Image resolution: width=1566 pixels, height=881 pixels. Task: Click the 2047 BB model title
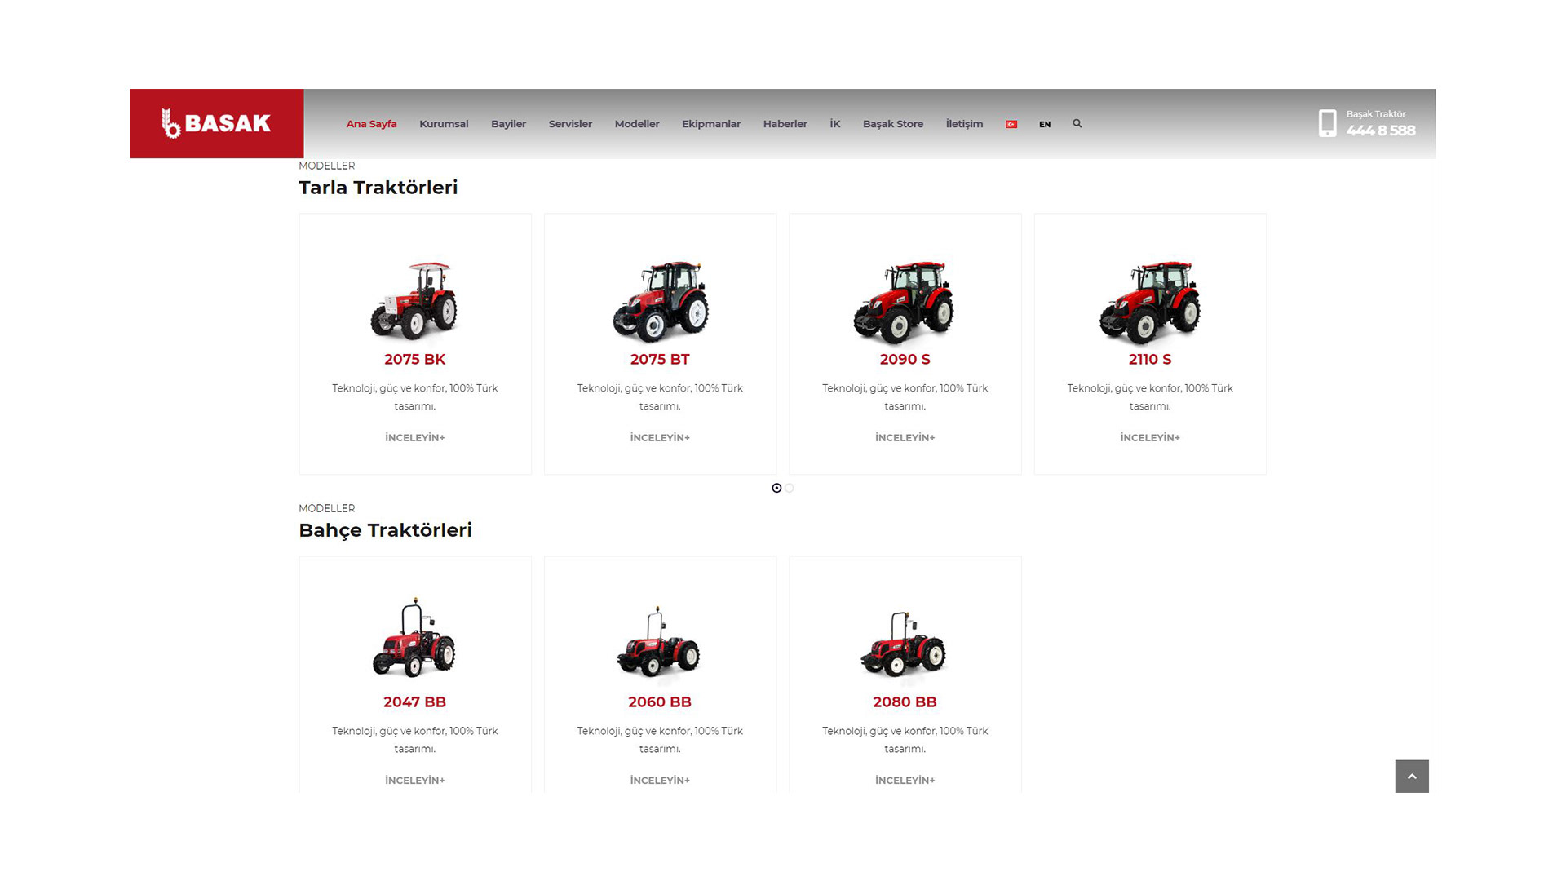click(x=414, y=702)
